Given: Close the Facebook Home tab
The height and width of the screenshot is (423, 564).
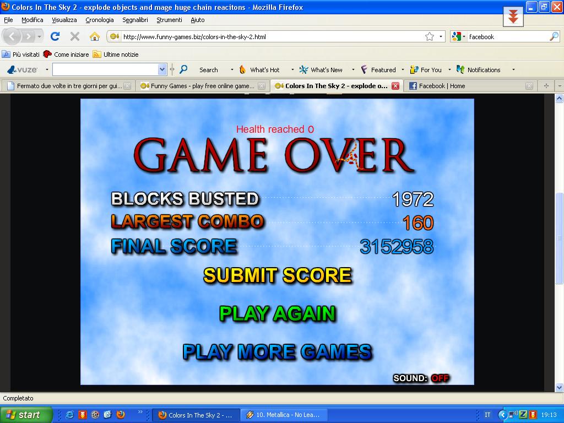Looking at the screenshot, I should tap(529, 86).
